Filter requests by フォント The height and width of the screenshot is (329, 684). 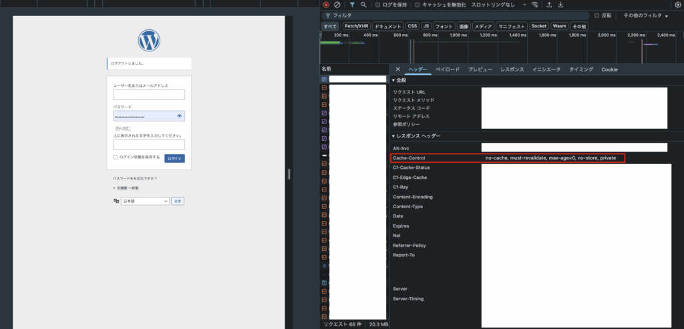point(444,27)
